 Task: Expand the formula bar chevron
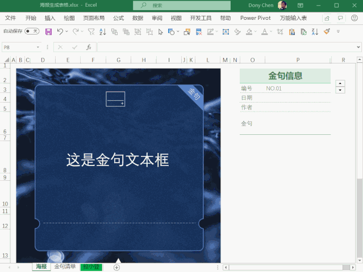358,47
